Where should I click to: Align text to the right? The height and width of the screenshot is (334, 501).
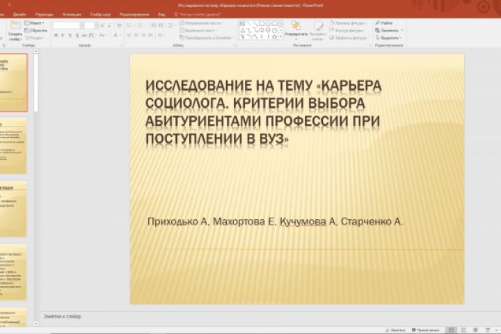[x=143, y=35]
